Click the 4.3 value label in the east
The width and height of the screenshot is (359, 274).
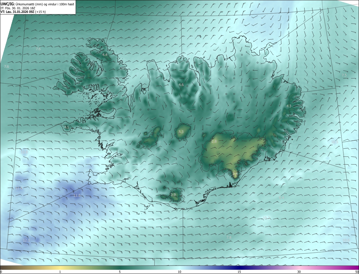[x=289, y=106]
